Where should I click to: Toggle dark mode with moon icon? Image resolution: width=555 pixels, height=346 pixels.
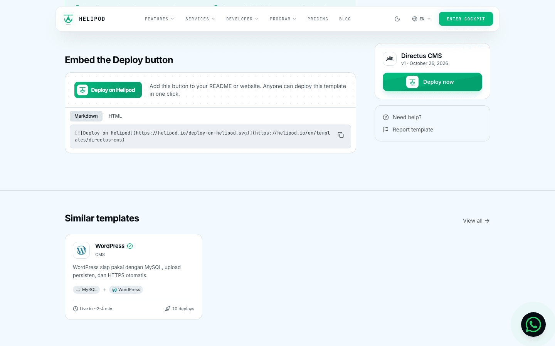[397, 19]
